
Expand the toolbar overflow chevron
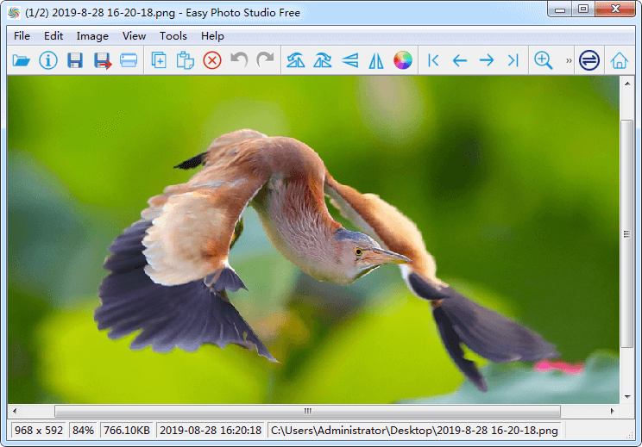(x=569, y=61)
